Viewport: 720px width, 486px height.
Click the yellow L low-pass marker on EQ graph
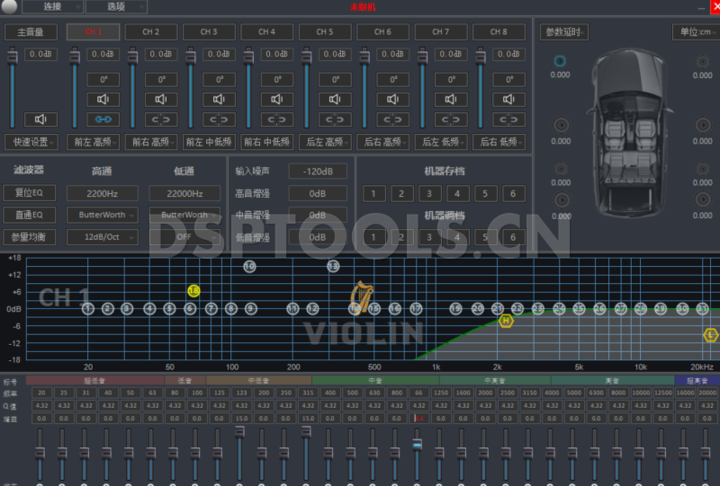pyautogui.click(x=711, y=335)
